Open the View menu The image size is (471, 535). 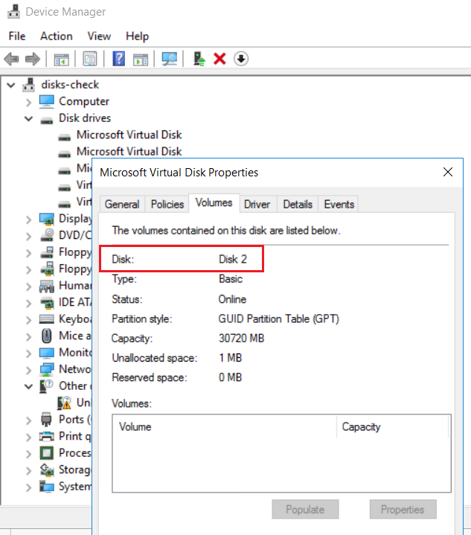(x=99, y=36)
